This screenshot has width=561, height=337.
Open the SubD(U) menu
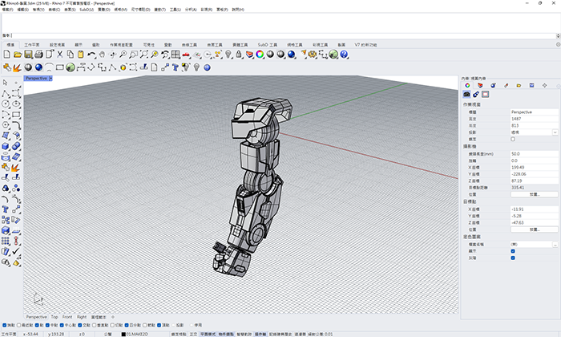[87, 10]
